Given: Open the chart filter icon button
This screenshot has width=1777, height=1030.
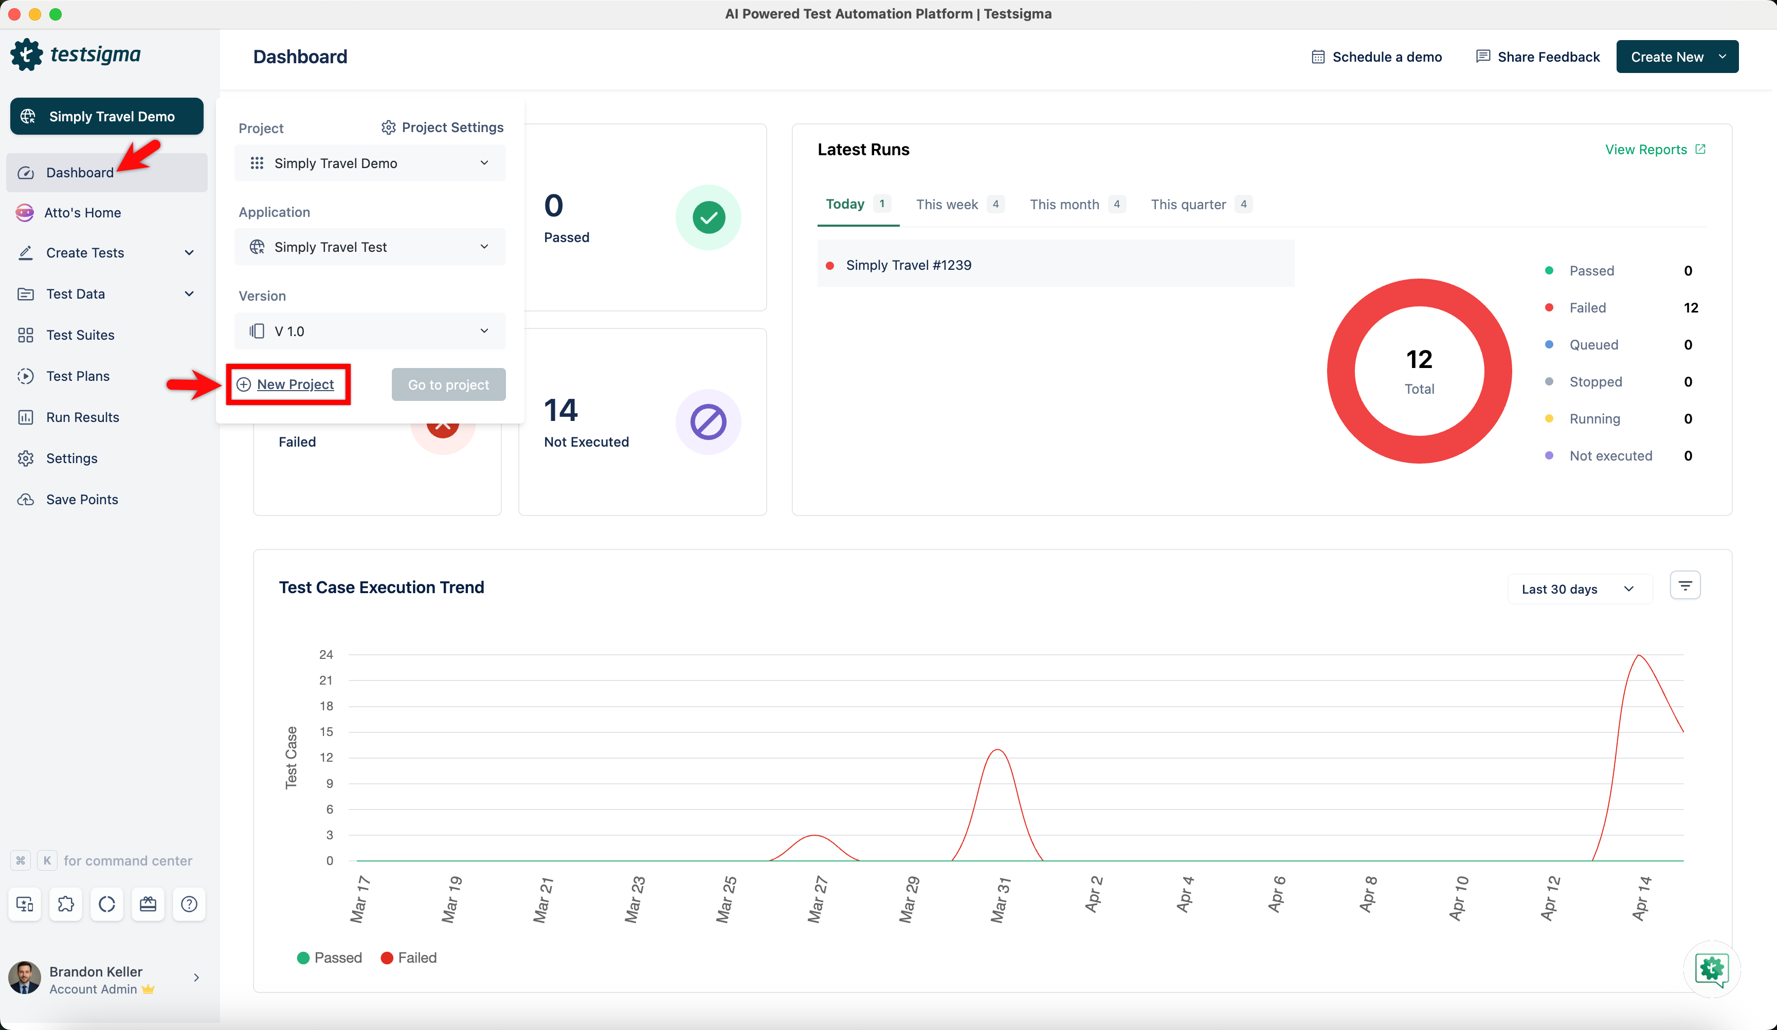Looking at the screenshot, I should 1684,586.
